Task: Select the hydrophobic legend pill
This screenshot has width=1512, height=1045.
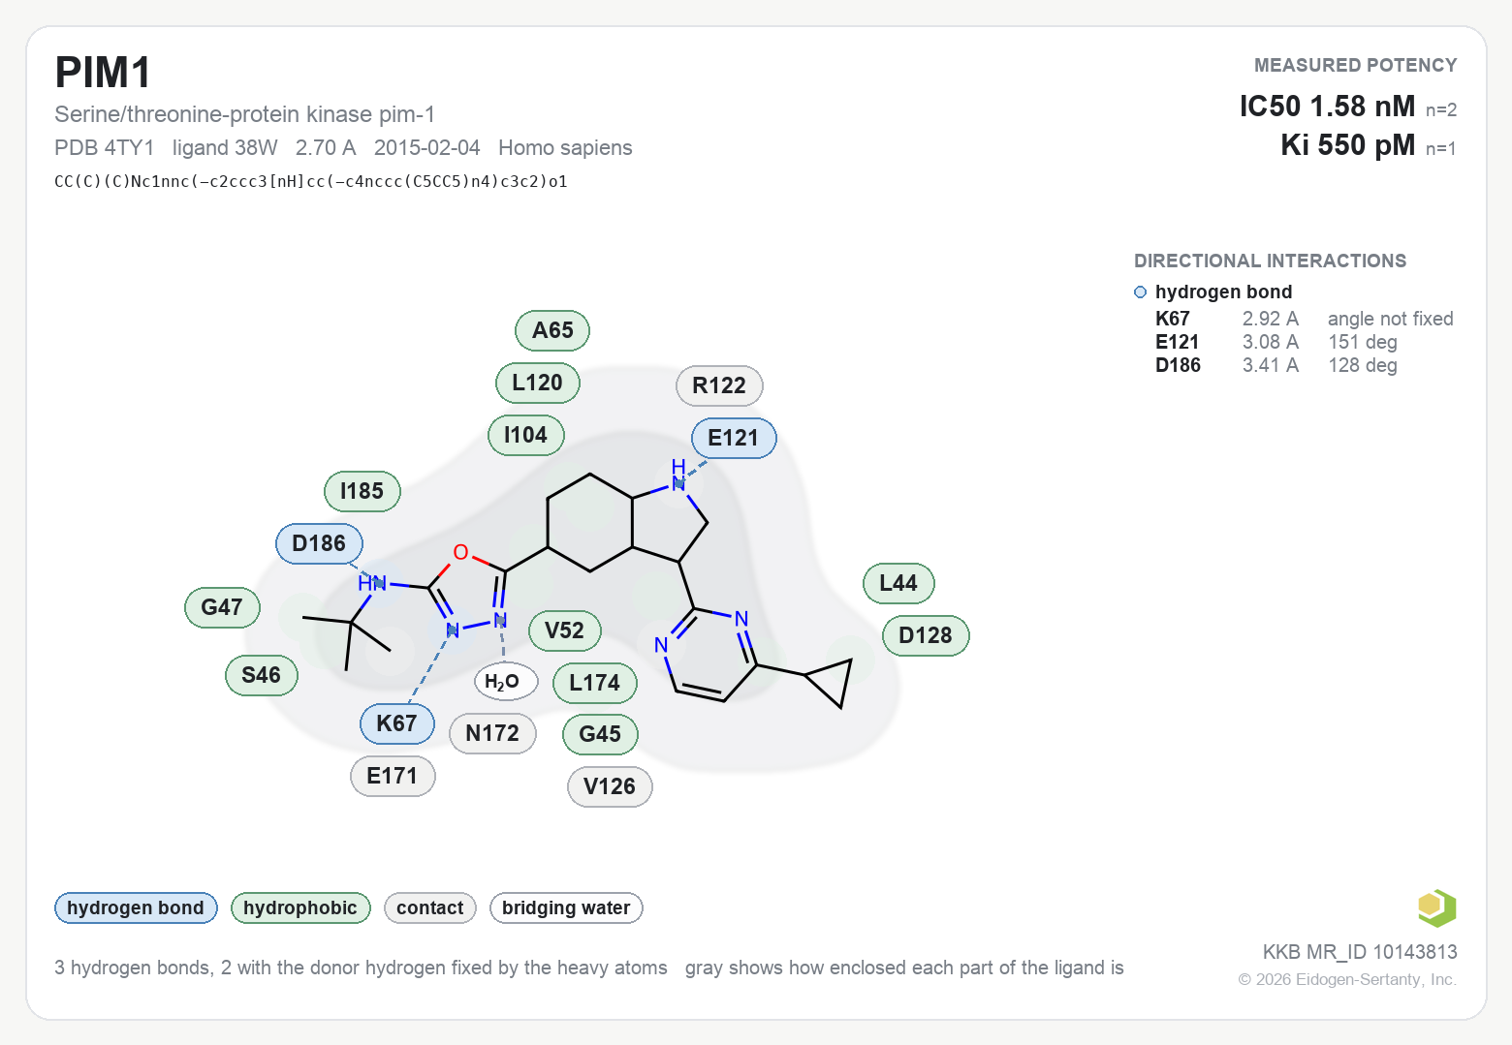Action: click(300, 907)
